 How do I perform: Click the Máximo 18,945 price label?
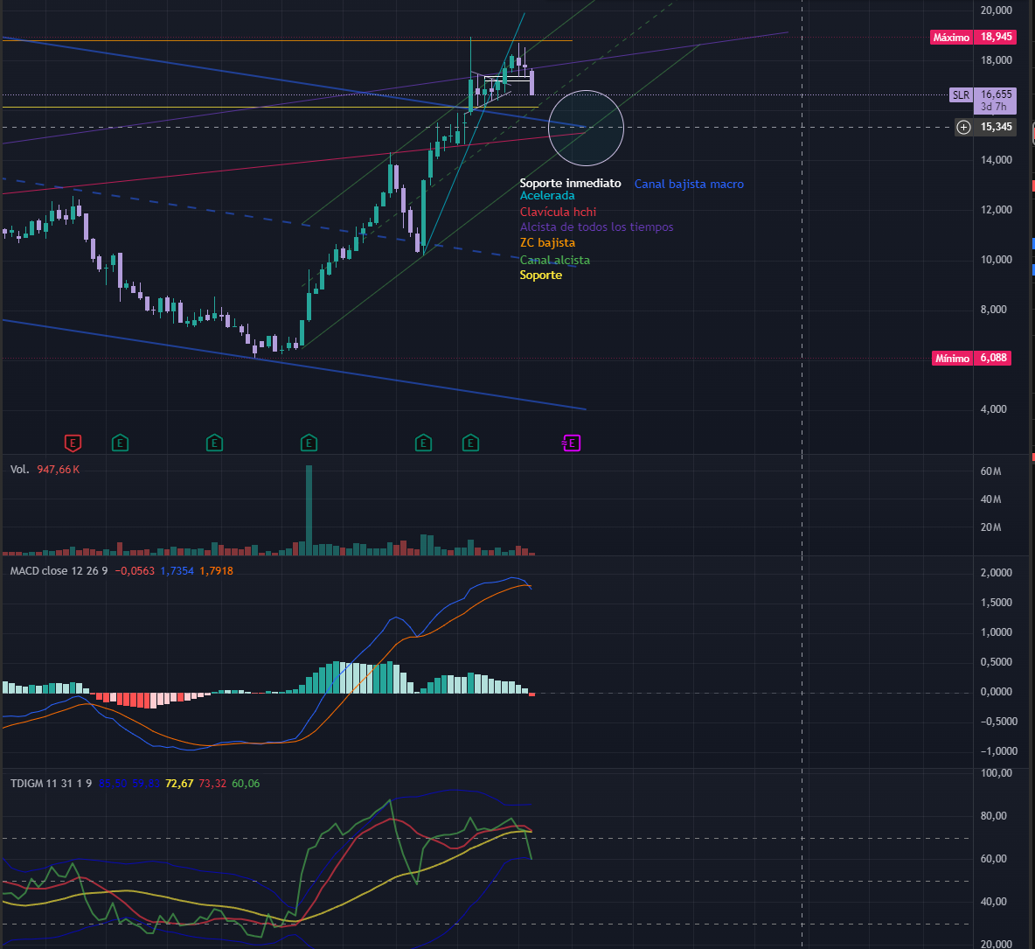(971, 37)
